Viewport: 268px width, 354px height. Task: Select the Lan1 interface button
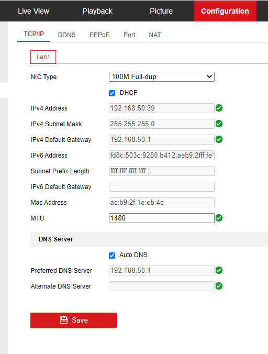[x=43, y=57]
